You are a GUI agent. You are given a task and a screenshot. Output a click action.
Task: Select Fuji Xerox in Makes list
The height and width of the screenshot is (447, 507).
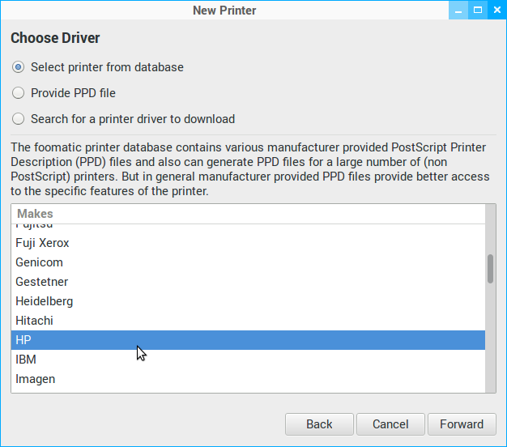[42, 243]
